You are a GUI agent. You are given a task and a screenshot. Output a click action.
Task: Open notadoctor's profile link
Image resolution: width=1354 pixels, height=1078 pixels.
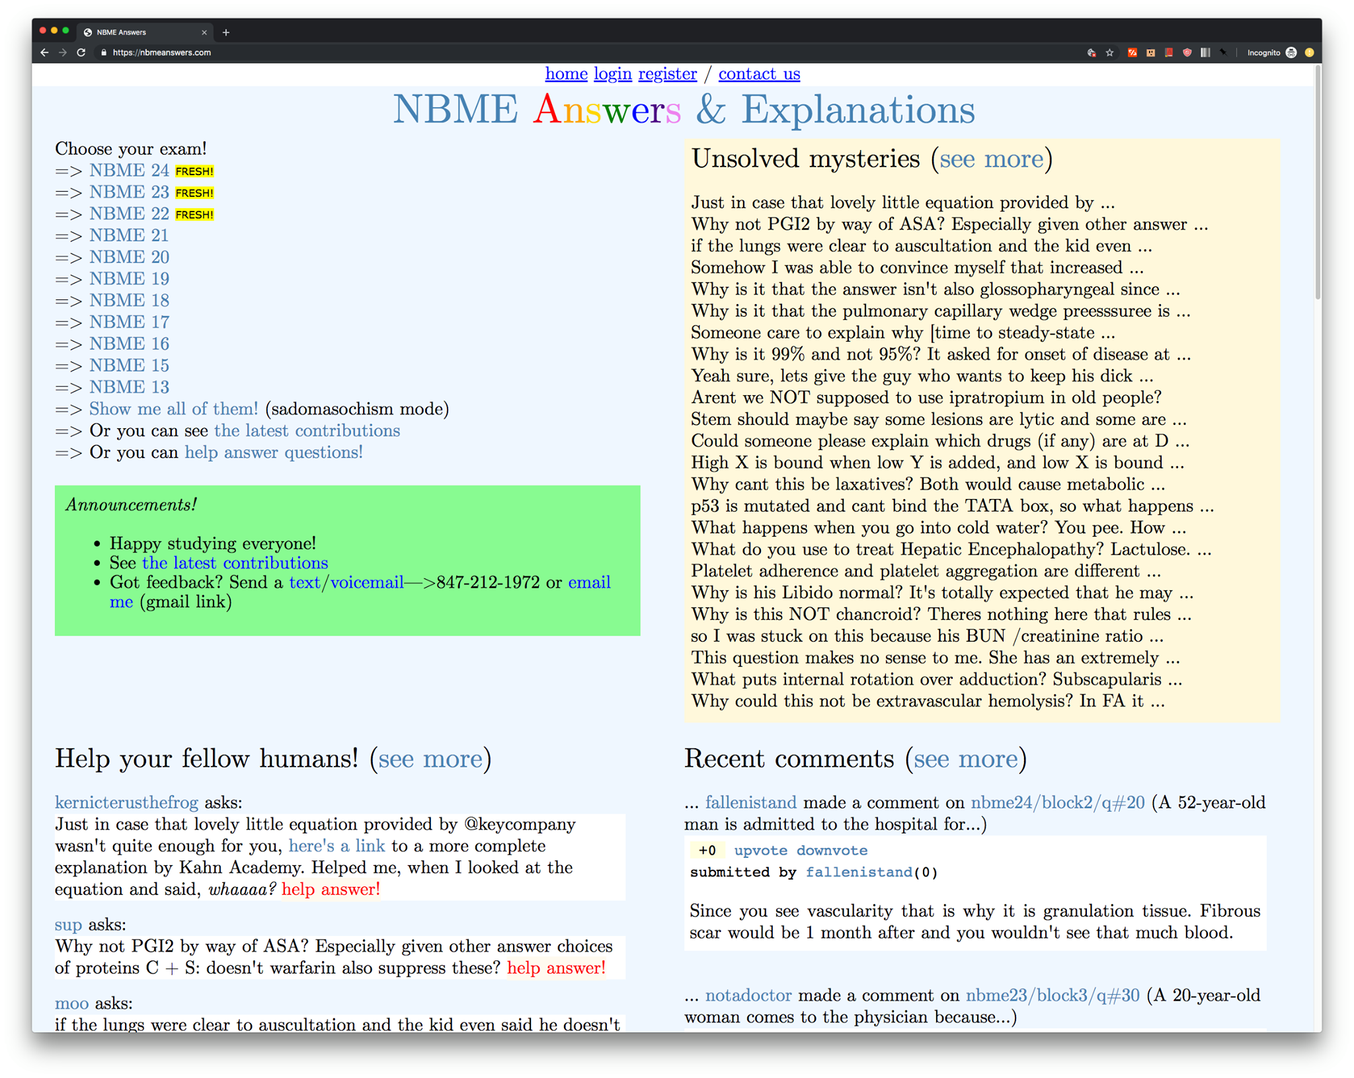(748, 996)
